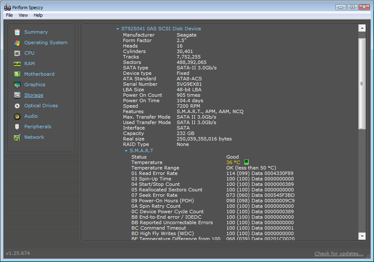374x262 pixels.
Task: Select the Serial Number 5VG9EX81
Action: coord(189,84)
